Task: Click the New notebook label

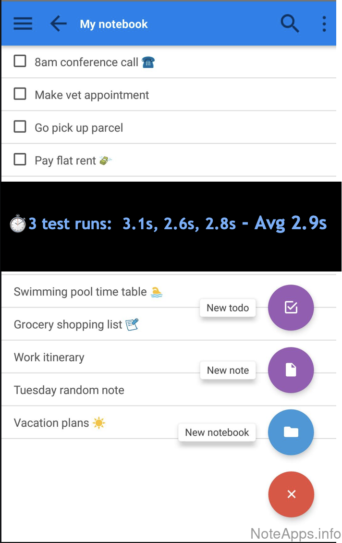Action: coord(217,432)
